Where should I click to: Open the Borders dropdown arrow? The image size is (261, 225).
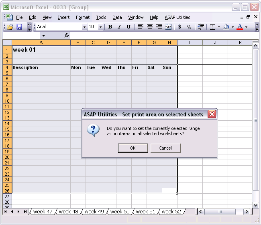point(219,27)
